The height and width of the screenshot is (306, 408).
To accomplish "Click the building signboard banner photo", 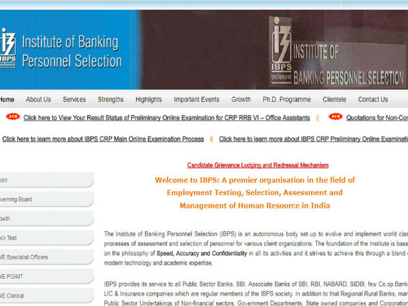I will tap(274, 50).
